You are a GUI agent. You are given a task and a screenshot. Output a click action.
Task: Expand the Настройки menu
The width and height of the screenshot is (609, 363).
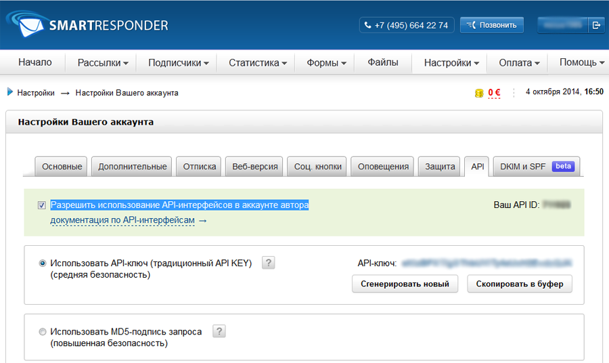451,62
